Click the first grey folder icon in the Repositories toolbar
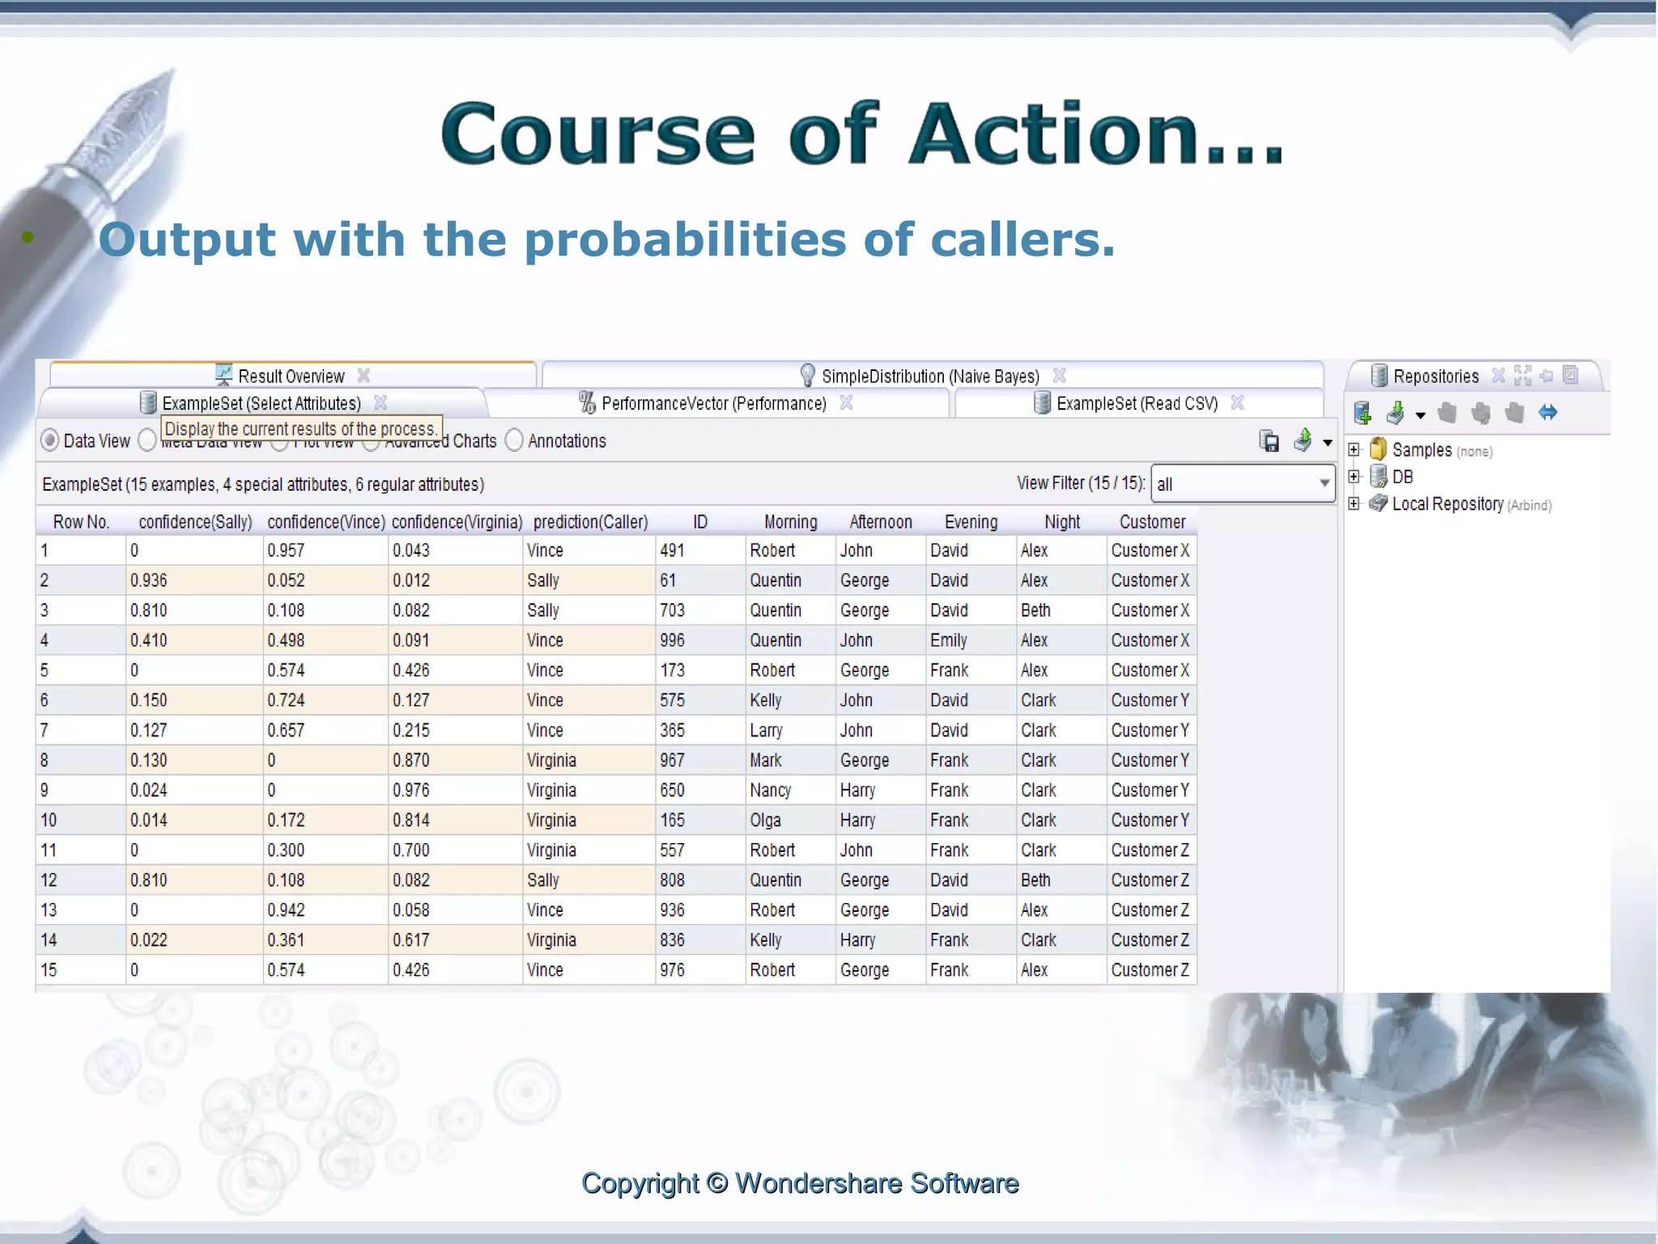 (x=1447, y=413)
